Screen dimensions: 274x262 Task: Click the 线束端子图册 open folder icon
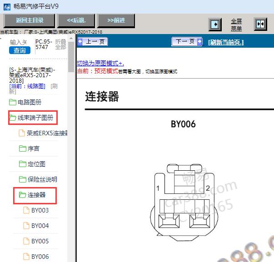point(13,118)
